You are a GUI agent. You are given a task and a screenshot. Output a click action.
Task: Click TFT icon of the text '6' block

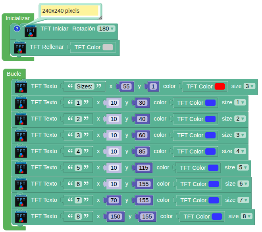(21, 184)
